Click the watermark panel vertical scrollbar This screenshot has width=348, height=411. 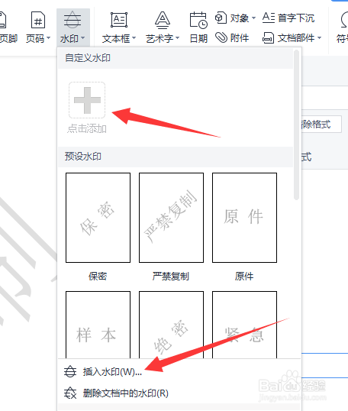[296, 125]
